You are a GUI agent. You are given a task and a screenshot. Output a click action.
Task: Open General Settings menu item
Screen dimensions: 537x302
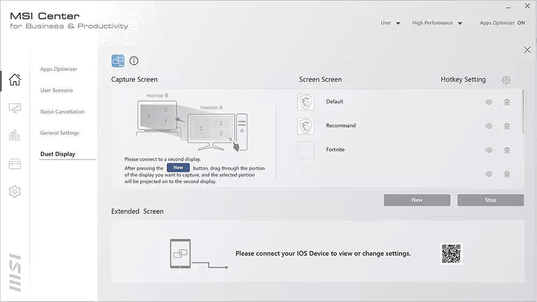(60, 133)
